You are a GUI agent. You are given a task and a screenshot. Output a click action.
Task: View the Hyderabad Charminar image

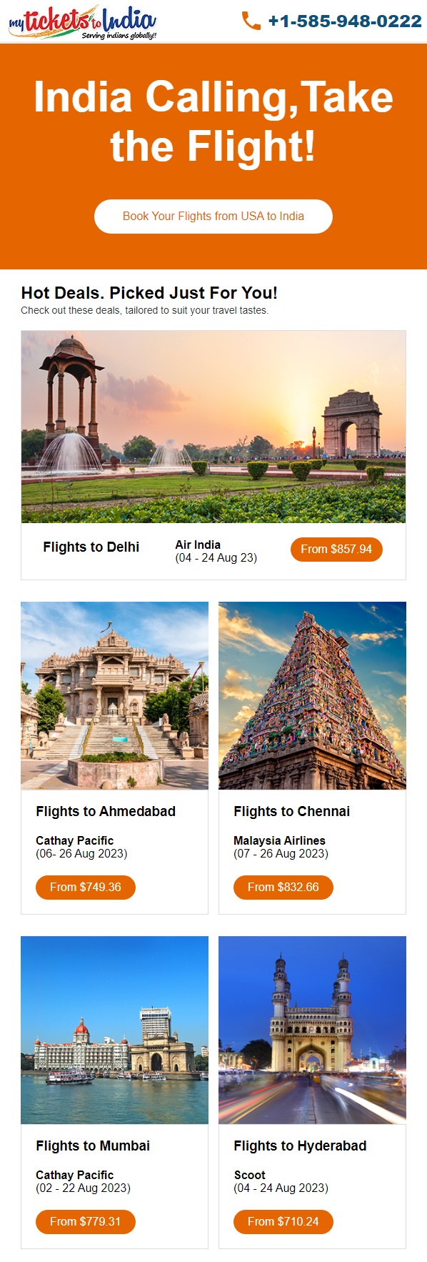point(312,1030)
